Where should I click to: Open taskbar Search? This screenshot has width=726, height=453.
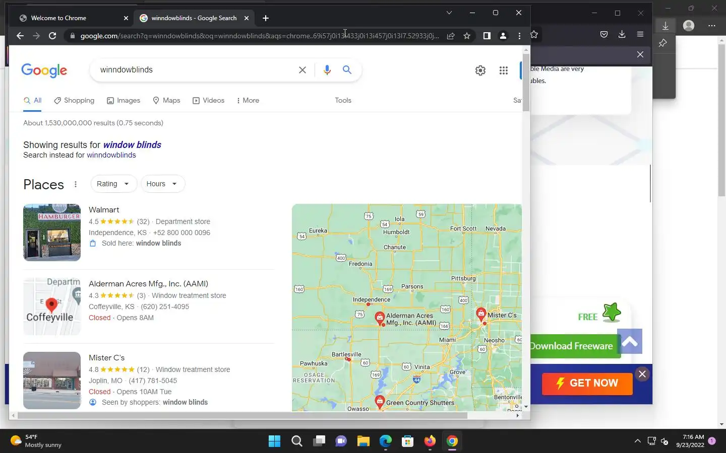(297, 441)
